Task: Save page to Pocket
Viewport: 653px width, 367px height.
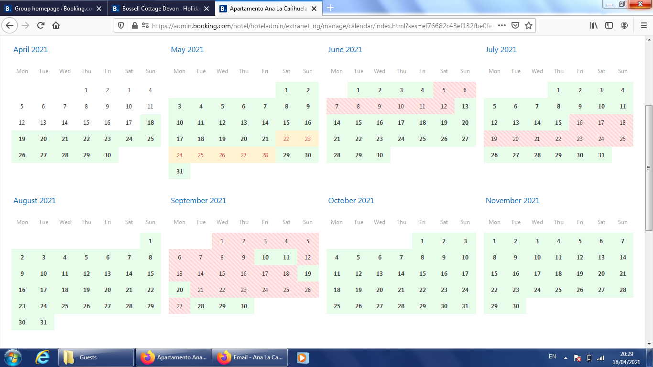Action: pyautogui.click(x=515, y=26)
